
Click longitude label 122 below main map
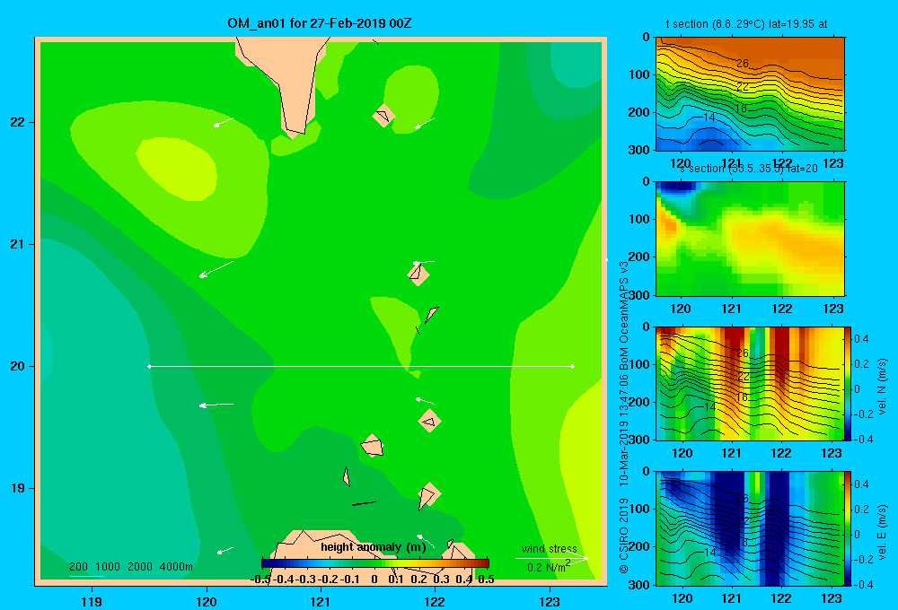tap(436, 601)
